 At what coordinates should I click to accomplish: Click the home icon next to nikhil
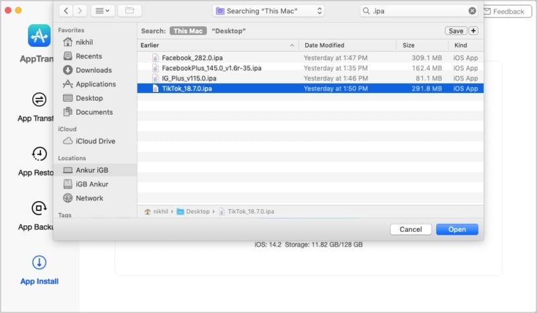(68, 42)
